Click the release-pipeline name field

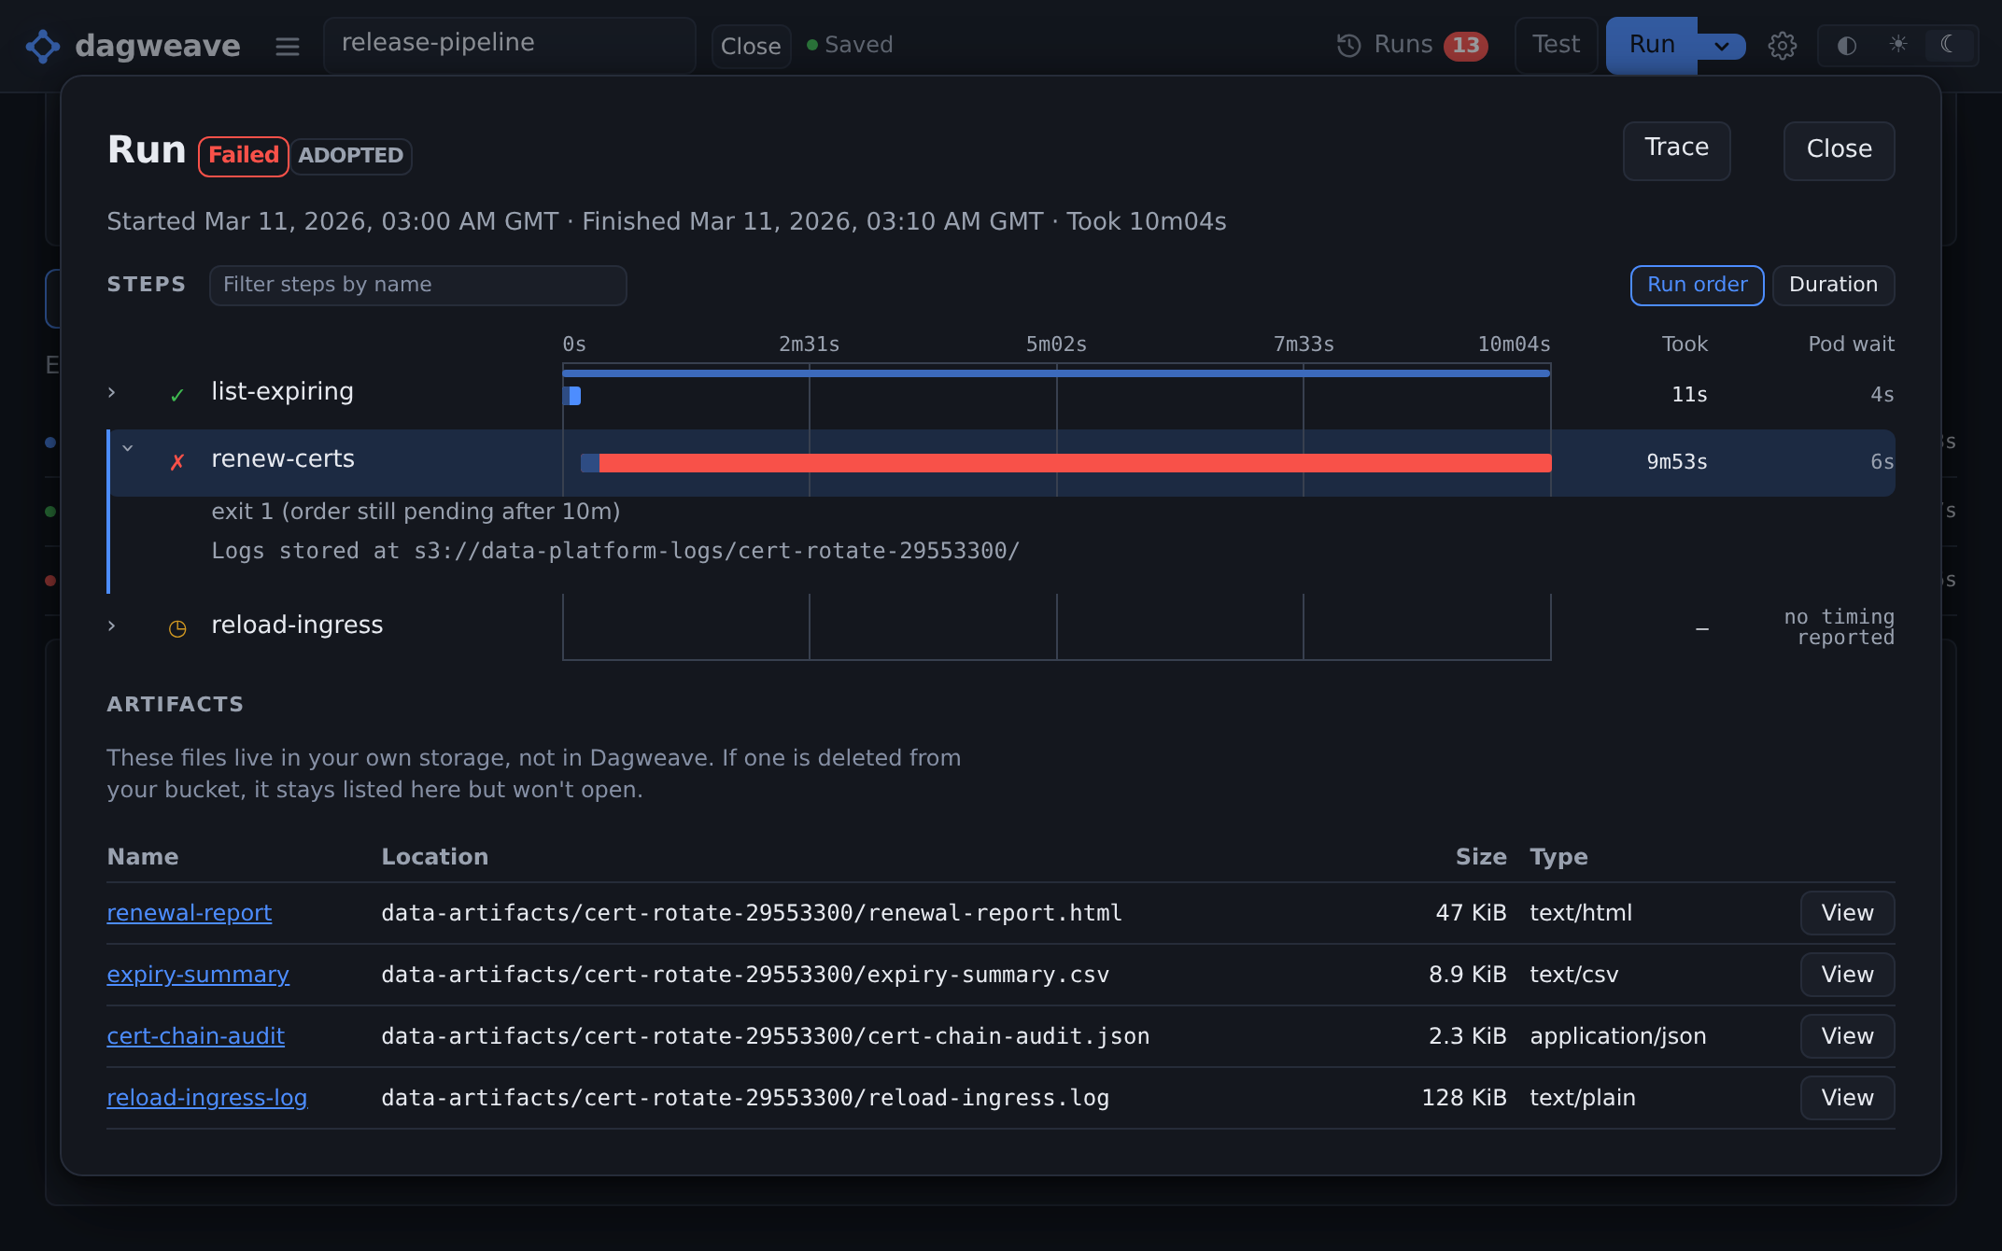(510, 45)
